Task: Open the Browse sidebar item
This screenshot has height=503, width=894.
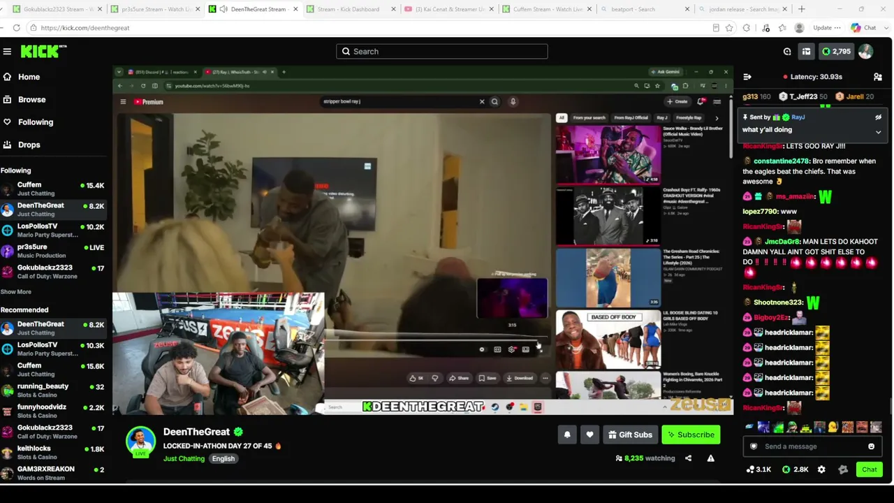Action: point(31,99)
